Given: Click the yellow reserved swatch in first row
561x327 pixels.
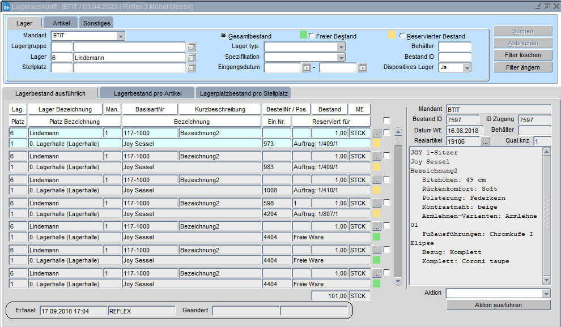Looking at the screenshot, I should (x=377, y=144).
